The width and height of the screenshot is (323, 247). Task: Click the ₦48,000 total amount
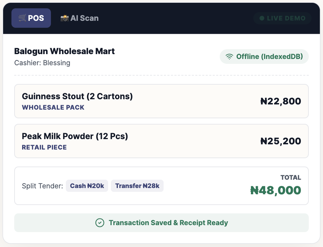tap(276, 190)
